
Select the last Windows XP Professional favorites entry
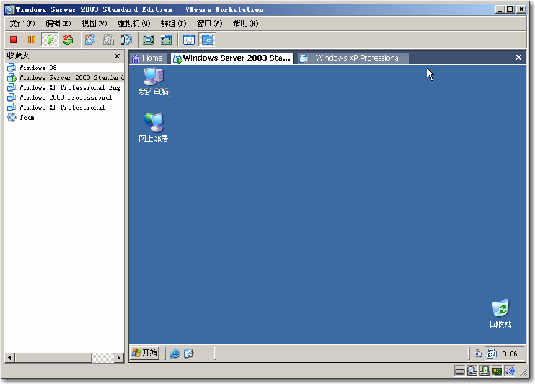click(x=62, y=107)
